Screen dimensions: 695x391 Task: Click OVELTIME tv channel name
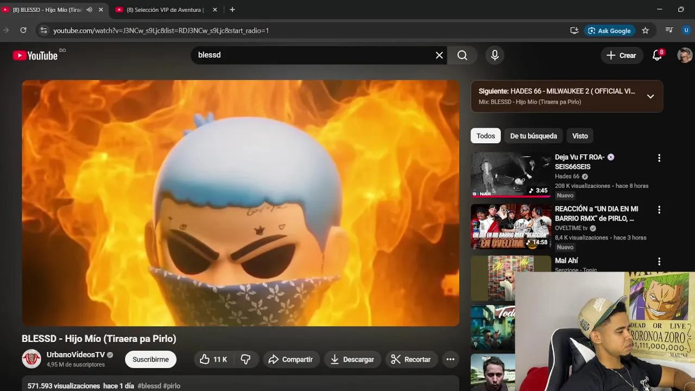coord(571,228)
